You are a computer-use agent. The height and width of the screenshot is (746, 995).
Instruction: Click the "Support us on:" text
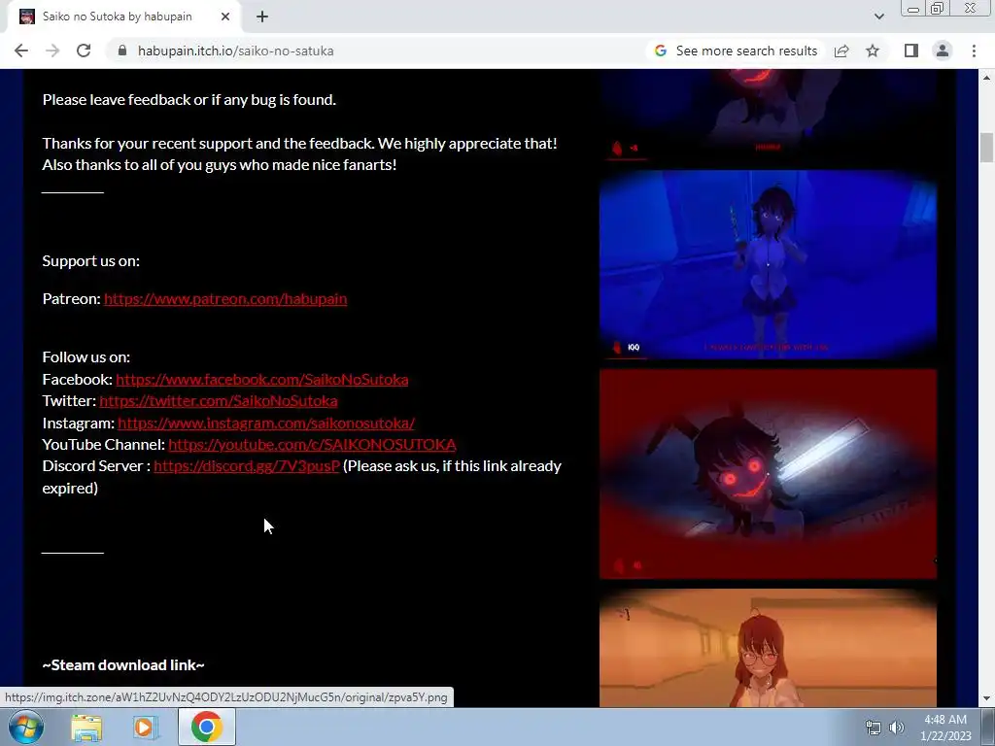click(90, 260)
